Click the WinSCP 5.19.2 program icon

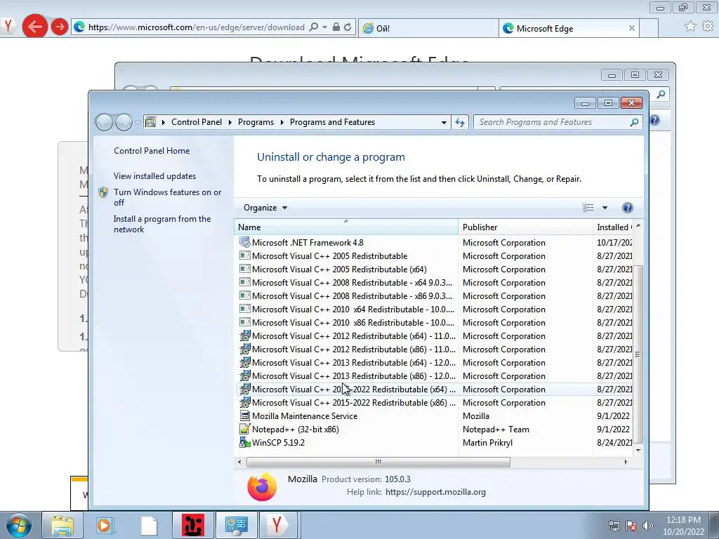(245, 442)
